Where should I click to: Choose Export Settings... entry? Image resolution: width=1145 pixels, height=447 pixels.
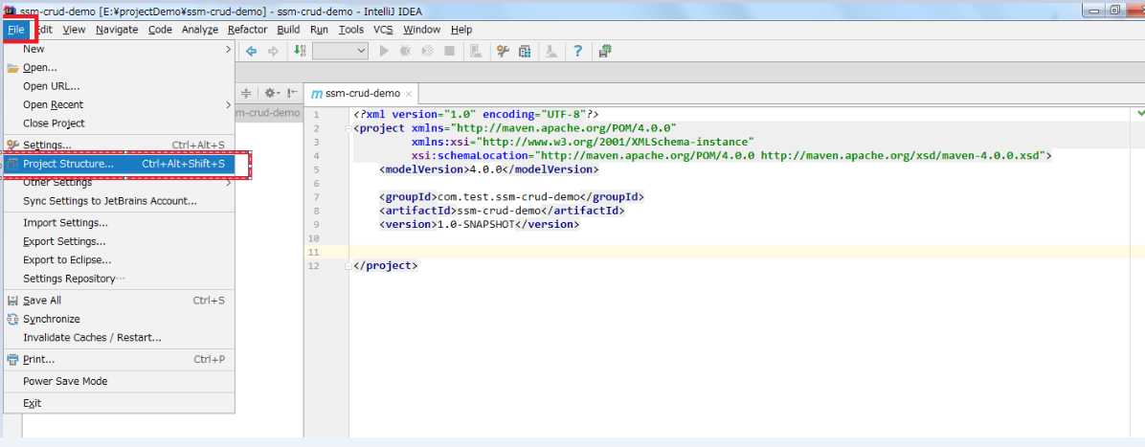119,241
